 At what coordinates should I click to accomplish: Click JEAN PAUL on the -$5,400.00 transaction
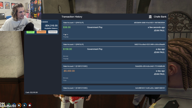(x=159, y=74)
